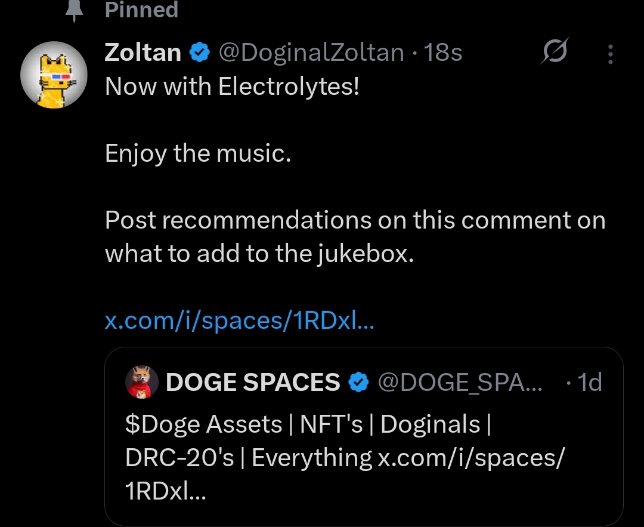This screenshot has height=527, width=644.
Task: Open the three-dot more options menu
Action: coord(609,54)
